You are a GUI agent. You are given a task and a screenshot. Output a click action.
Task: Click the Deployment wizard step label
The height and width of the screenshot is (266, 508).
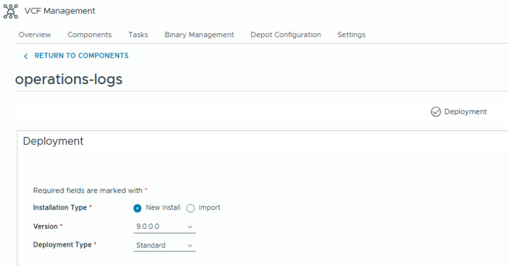coord(465,112)
